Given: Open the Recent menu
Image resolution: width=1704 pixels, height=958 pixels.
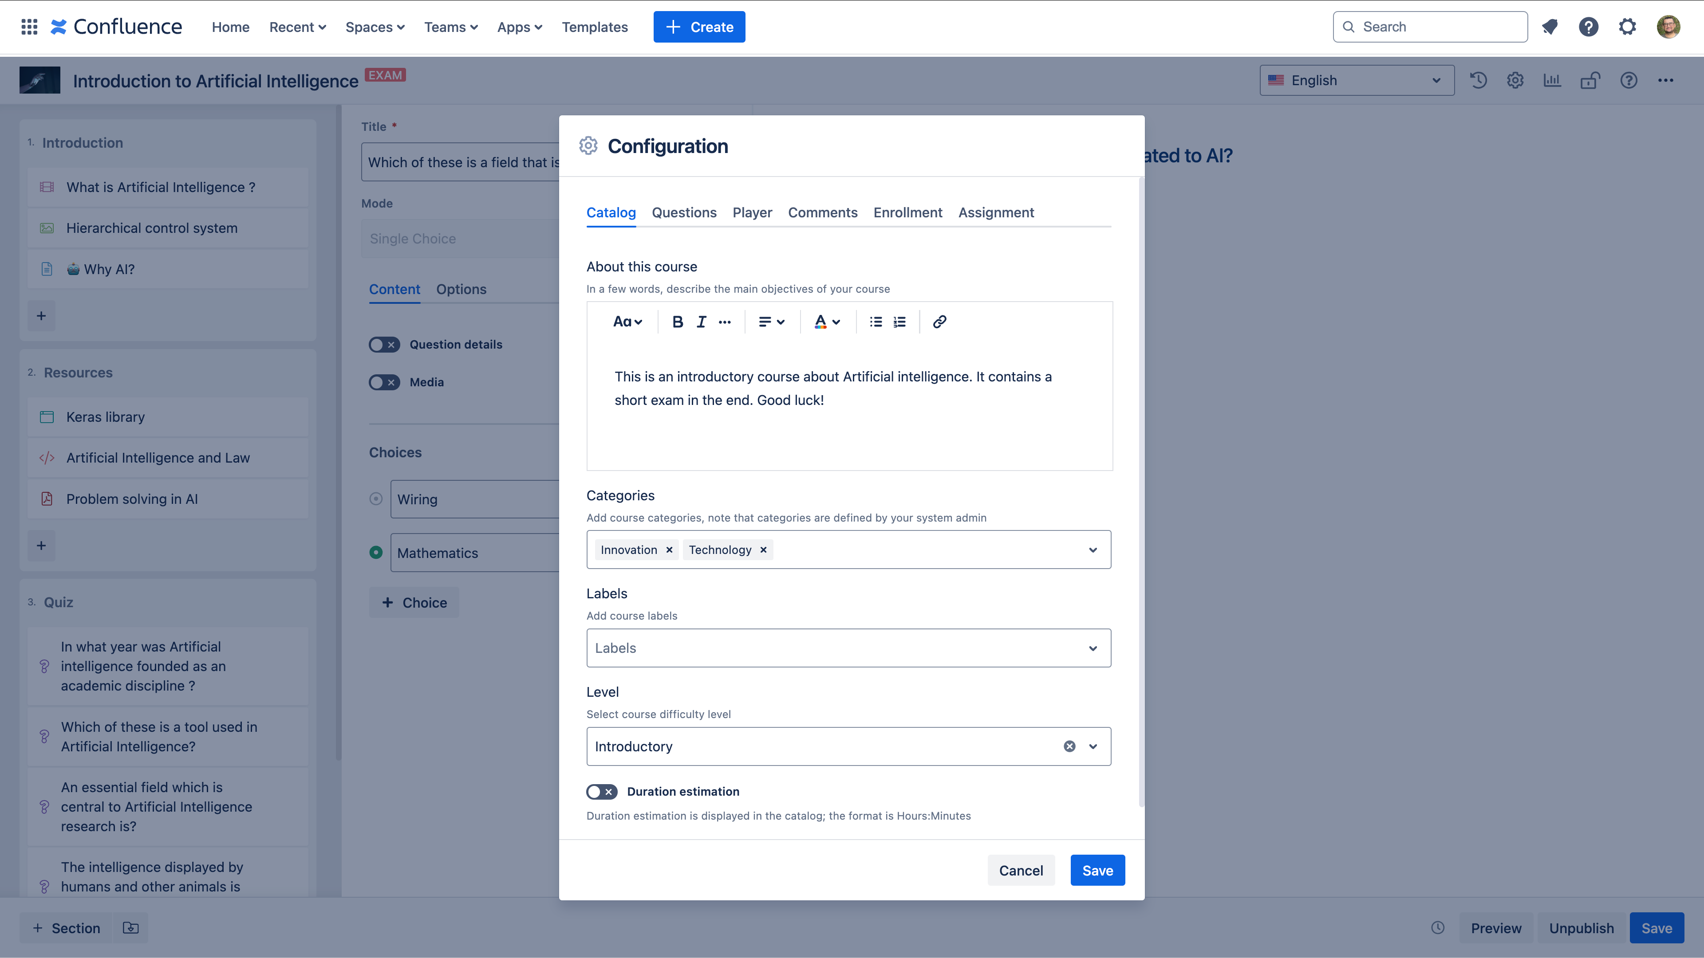Looking at the screenshot, I should click(298, 27).
